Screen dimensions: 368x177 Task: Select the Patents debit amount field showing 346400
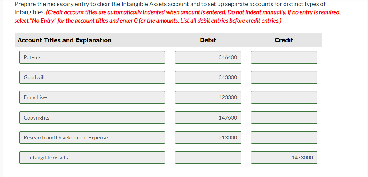208,57
